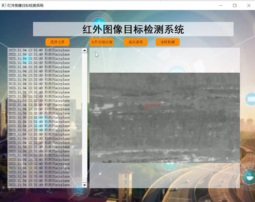Click the 选择文件 button
Image resolution: width=255 pixels, height=202 pixels.
(57, 42)
